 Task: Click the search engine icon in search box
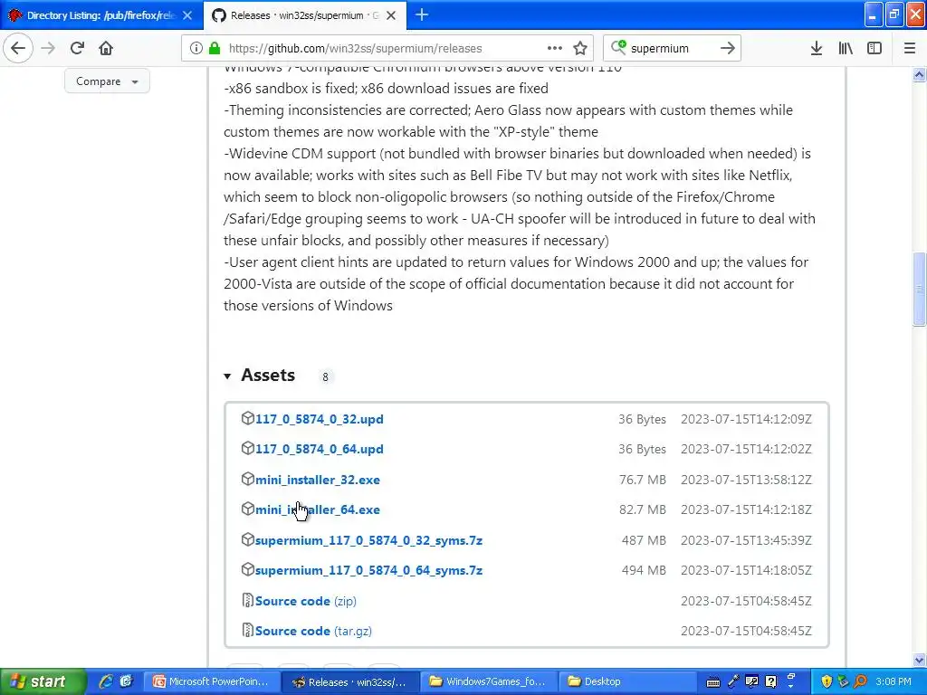click(618, 47)
